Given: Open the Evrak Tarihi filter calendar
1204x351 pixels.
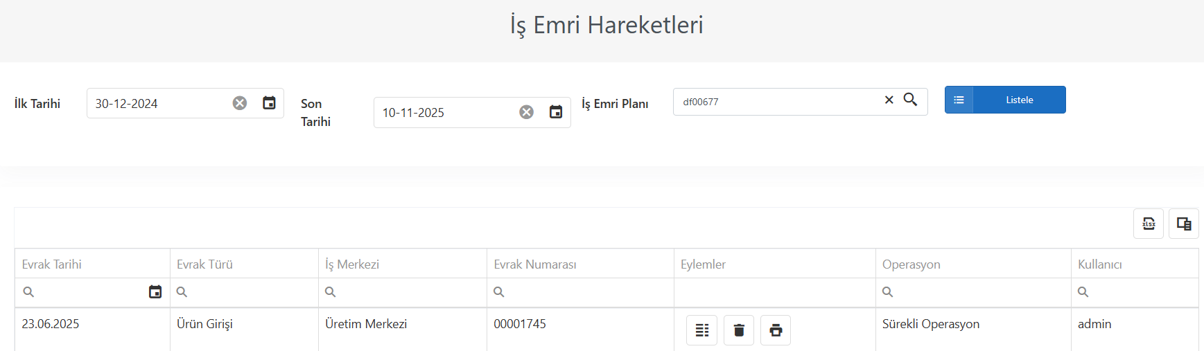Looking at the screenshot, I should click(x=155, y=292).
